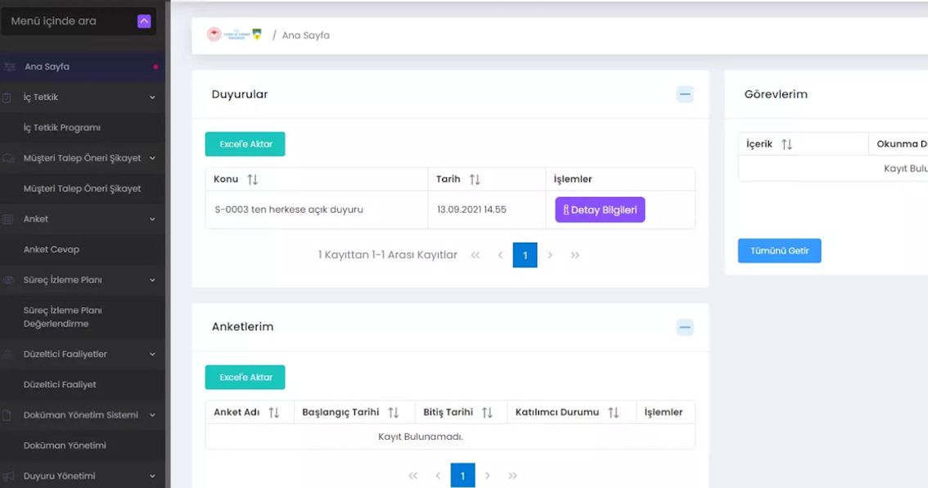The image size is (928, 488).
Task: Collapse the Anketlerim panel with minus button
Action: [x=685, y=327]
